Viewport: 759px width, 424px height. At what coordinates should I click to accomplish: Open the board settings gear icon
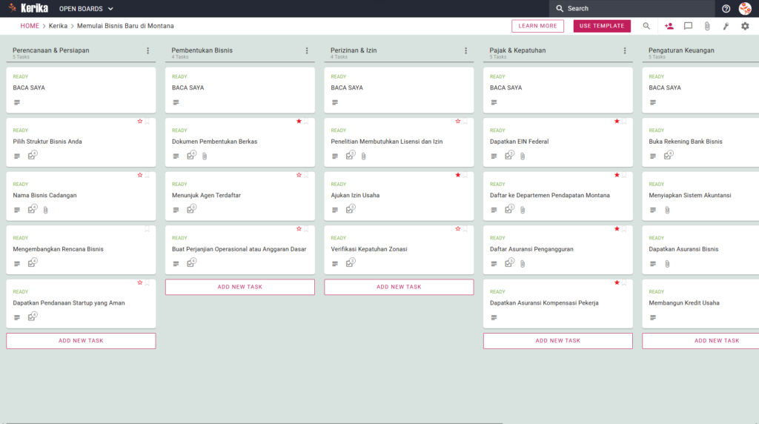[x=745, y=26]
